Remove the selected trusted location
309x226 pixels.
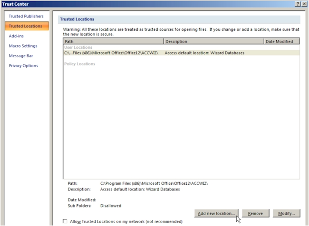coord(255,213)
